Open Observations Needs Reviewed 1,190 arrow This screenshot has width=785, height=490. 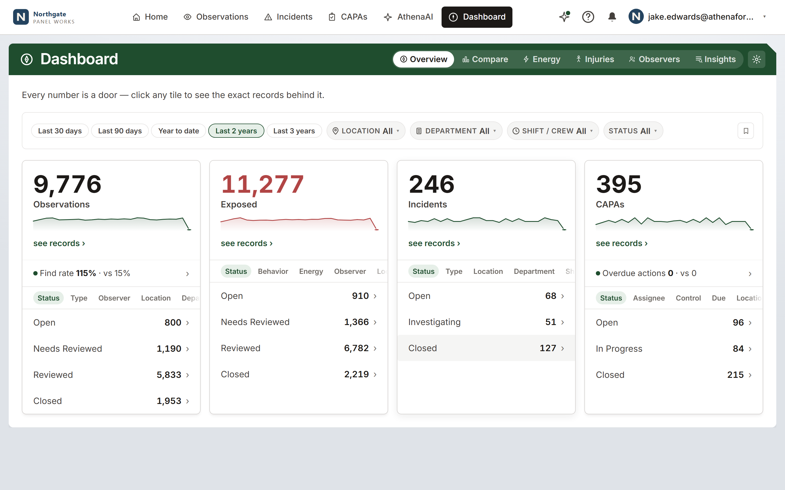tap(188, 349)
